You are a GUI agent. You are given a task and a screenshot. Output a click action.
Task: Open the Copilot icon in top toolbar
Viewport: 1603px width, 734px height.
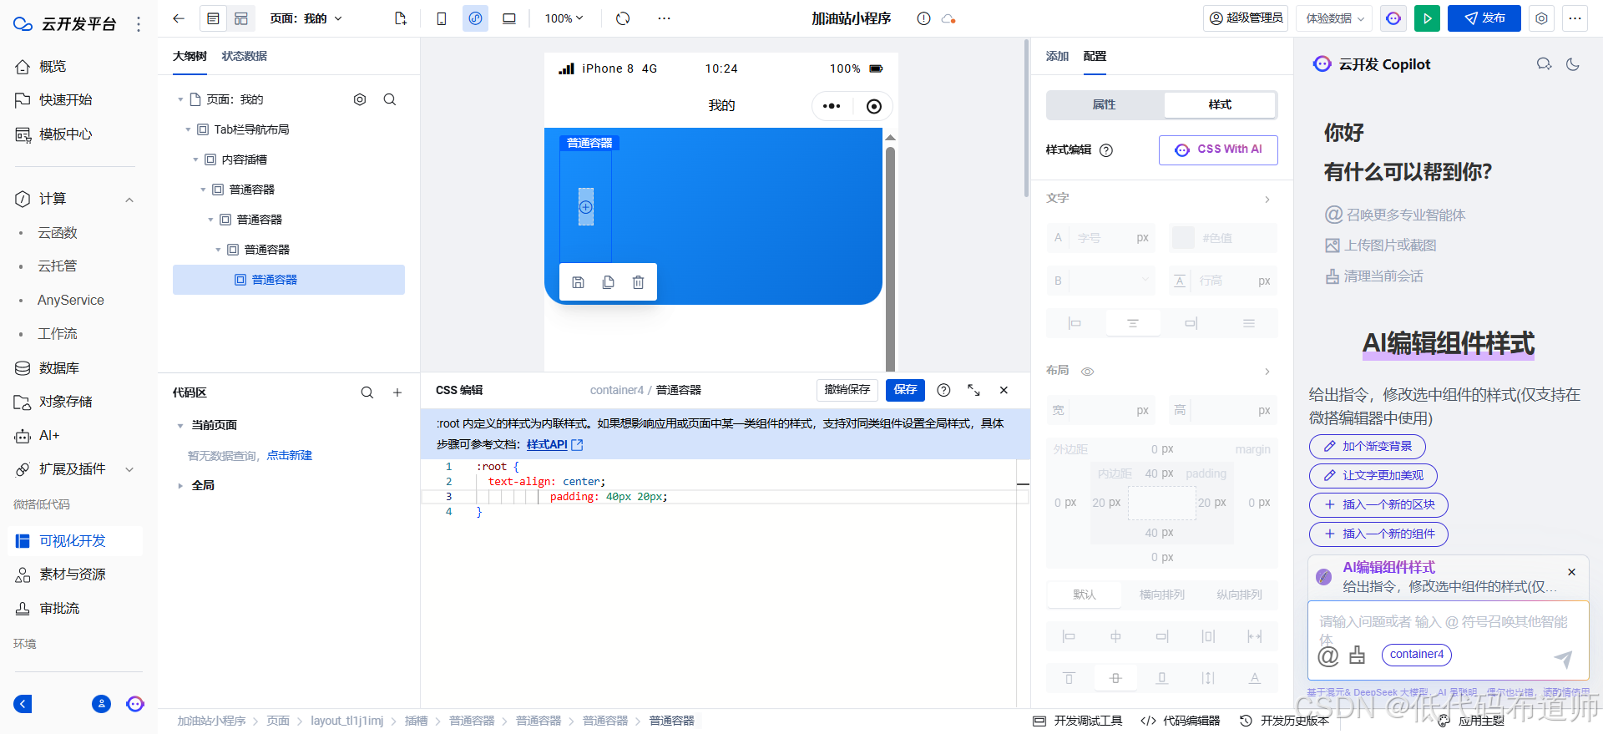coord(1393,18)
